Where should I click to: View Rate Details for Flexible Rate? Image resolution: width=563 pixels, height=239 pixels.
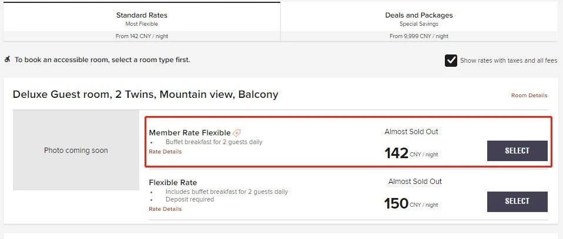(x=165, y=209)
